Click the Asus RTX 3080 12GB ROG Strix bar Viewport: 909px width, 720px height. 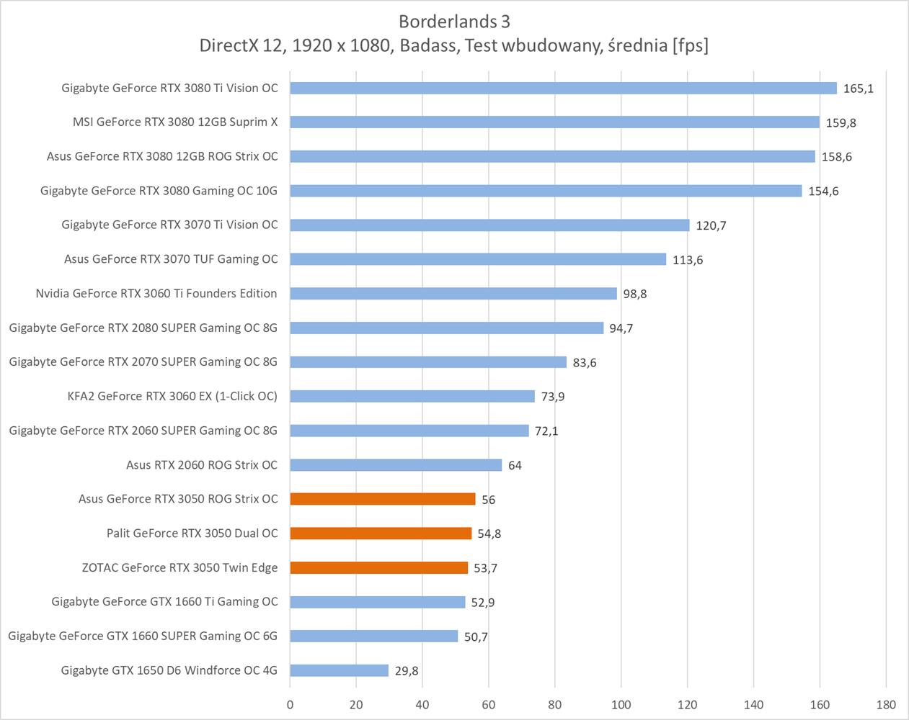pos(552,156)
